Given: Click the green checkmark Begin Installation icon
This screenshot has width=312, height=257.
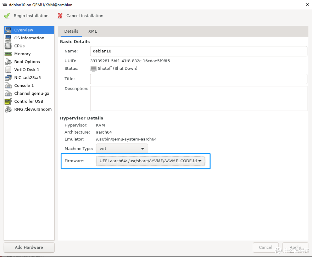Looking at the screenshot, I should [x=7, y=16].
